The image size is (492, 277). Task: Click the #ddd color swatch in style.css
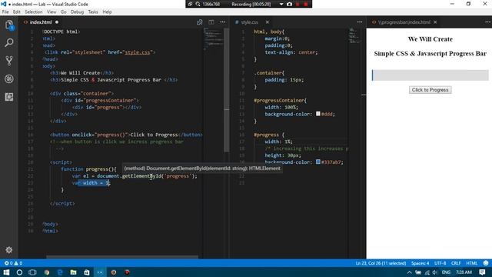(317, 114)
